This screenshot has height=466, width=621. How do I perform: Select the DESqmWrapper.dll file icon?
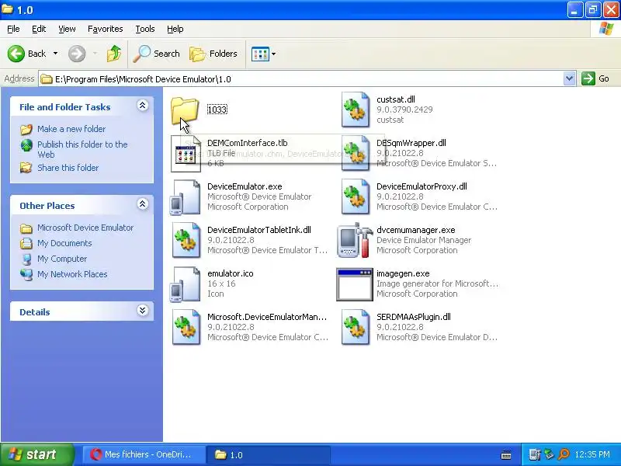pos(356,153)
